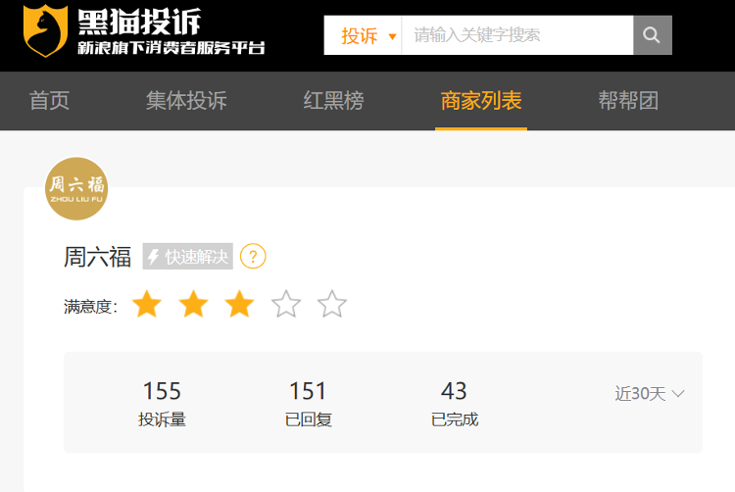Viewport: 735px width, 492px height.
Task: Open the 帮帮团 tab
Action: point(628,101)
